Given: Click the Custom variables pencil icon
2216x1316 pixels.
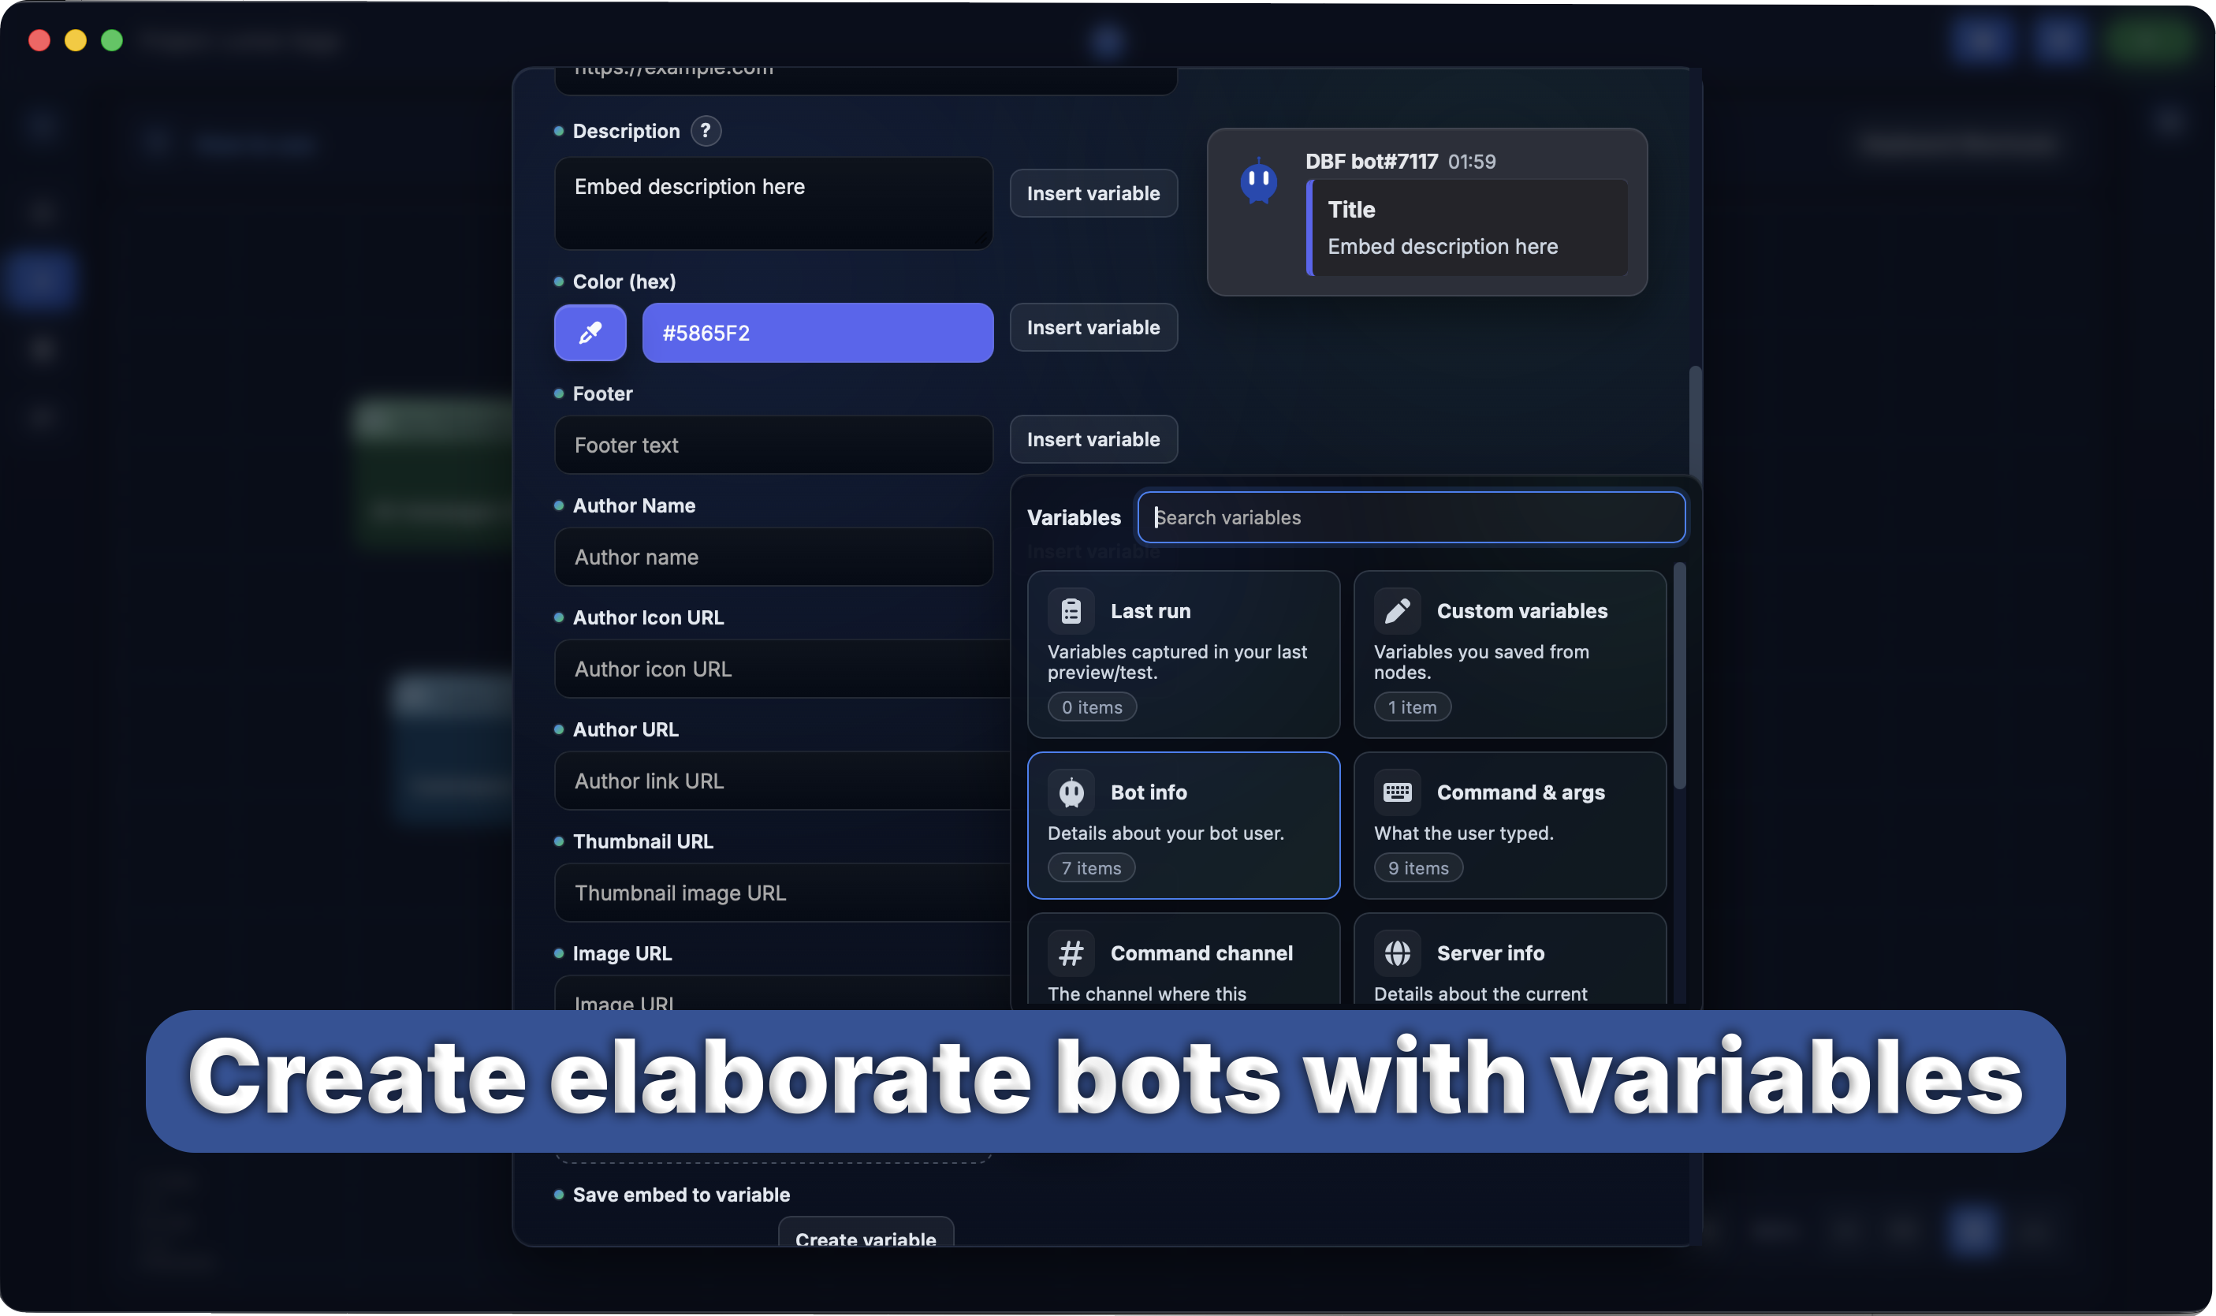Looking at the screenshot, I should tap(1397, 611).
